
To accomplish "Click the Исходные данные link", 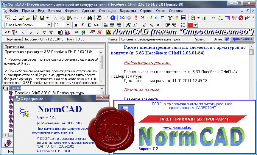I will point(141,90).
